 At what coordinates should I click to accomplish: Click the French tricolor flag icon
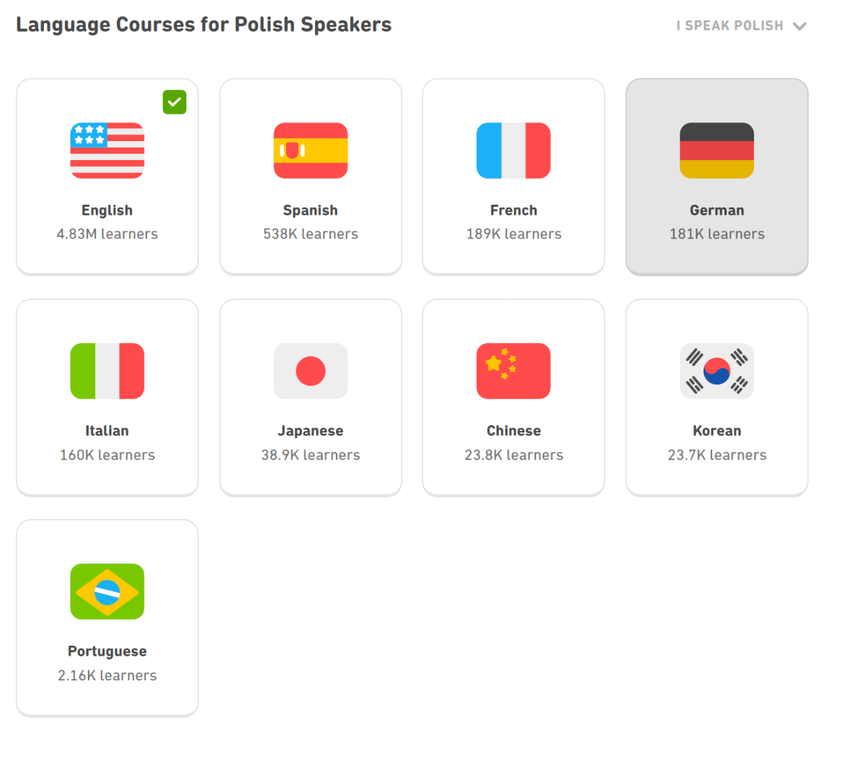(513, 151)
